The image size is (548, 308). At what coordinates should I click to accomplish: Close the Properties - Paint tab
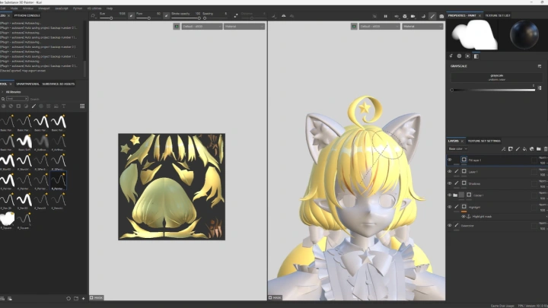[479, 15]
